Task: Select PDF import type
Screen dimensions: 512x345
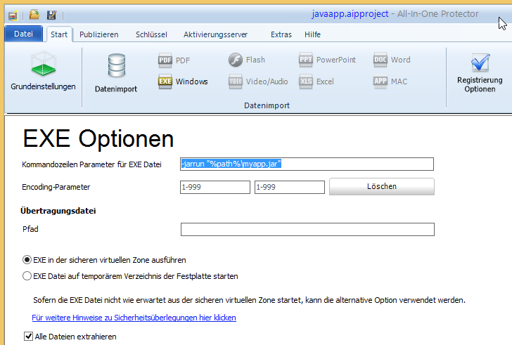Action: click(x=174, y=60)
